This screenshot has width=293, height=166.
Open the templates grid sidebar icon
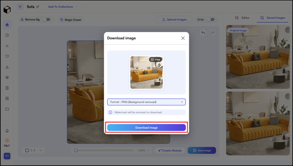[7, 99]
